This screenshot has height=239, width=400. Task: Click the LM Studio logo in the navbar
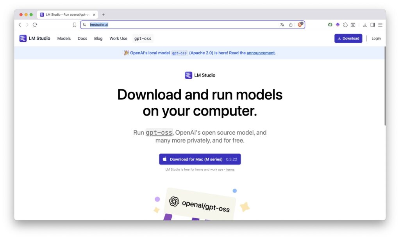pos(35,38)
